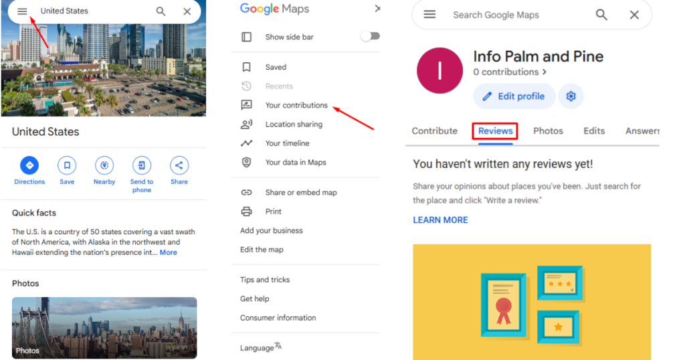This screenshot has height=360, width=685.
Task: Expand 0 contributions chevron
Action: (x=545, y=72)
